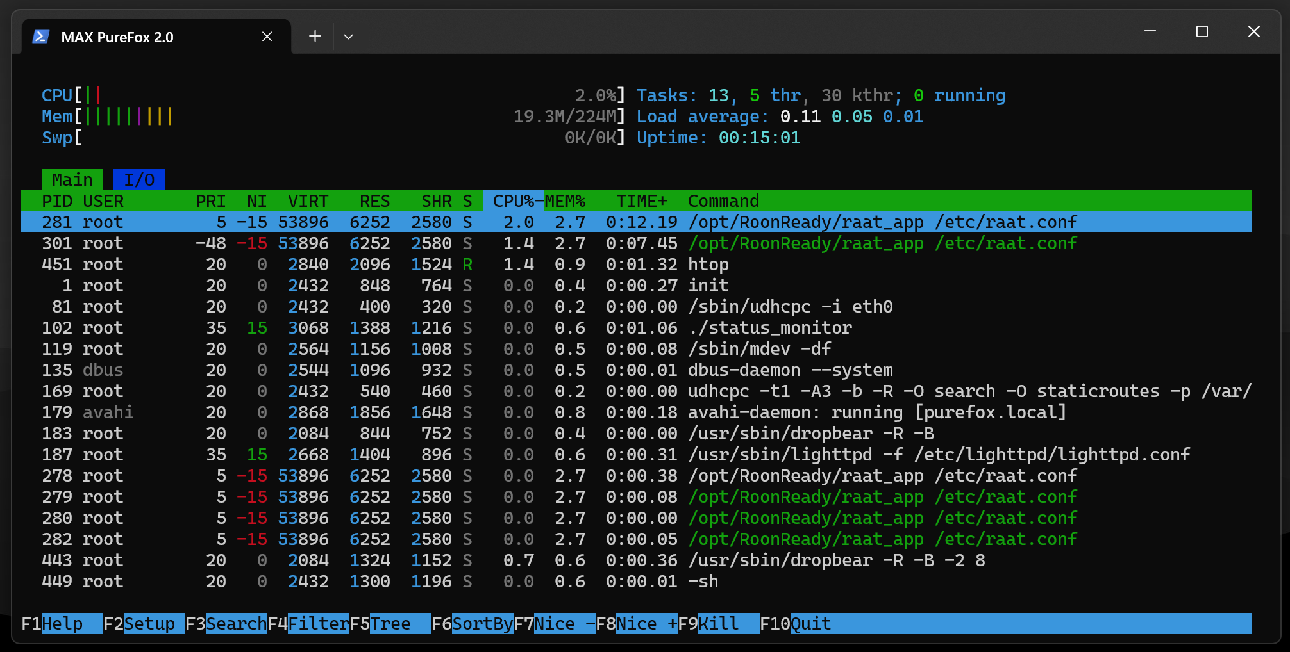Sort by the MEM% column header

point(565,201)
